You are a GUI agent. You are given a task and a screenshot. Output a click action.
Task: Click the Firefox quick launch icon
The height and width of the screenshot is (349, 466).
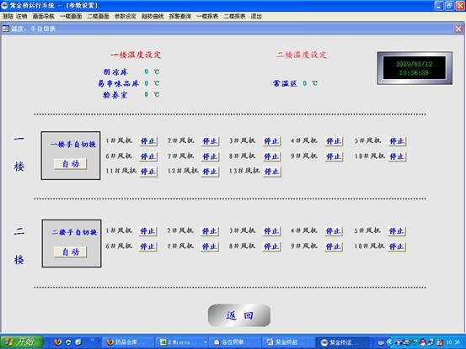[x=57, y=342]
